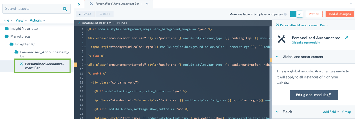Select the Personalised Announcement Bar module file
This screenshot has width=355, height=119.
click(42, 66)
